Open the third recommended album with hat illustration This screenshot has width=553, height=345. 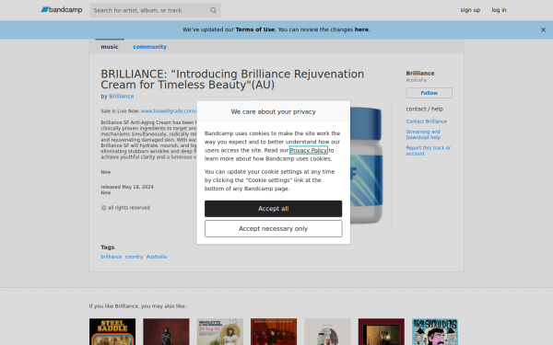(x=220, y=331)
